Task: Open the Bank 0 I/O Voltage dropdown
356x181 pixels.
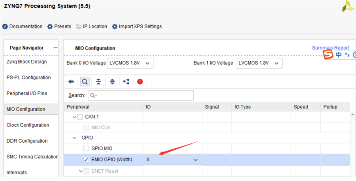Action: point(130,63)
